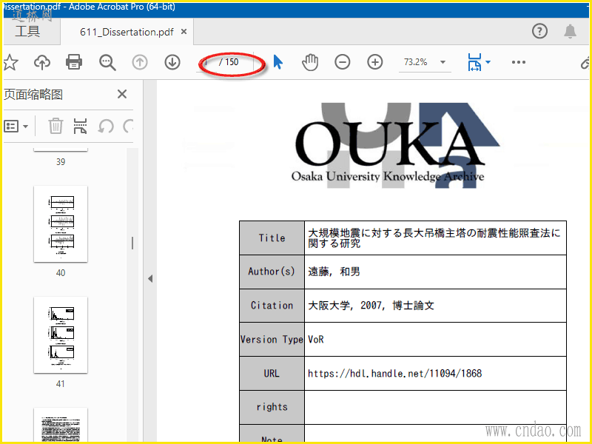Go to the previous page with the up arrow

[x=140, y=62]
